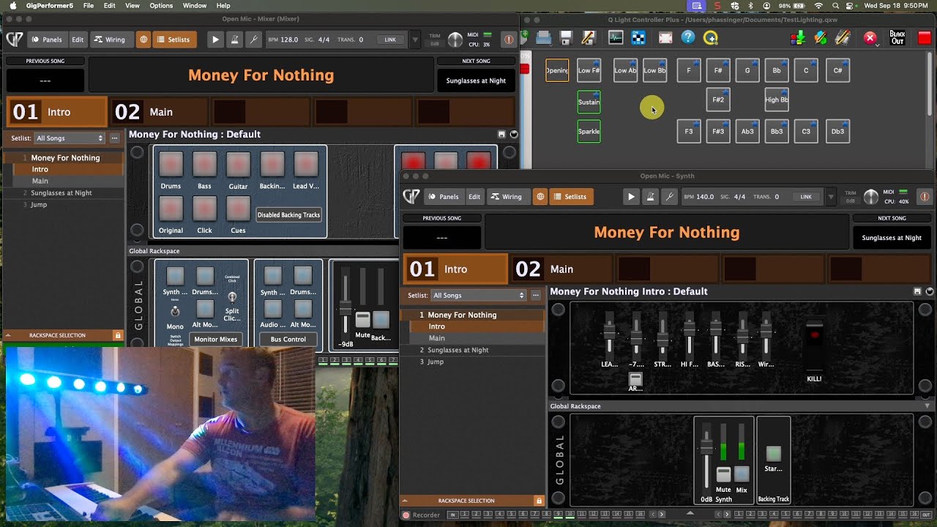
Task: Click the lock icon on Synth Rackspace Selection bar
Action: [x=540, y=501]
